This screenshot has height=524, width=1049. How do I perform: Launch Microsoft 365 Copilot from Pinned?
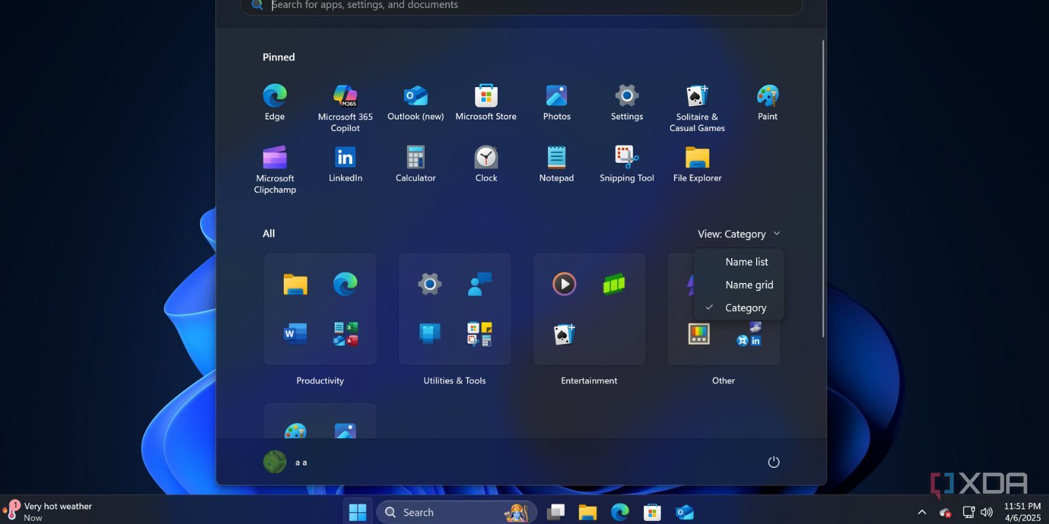(346, 108)
